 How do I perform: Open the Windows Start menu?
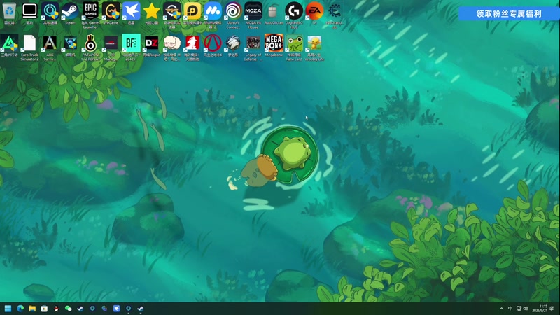pyautogui.click(x=8, y=309)
